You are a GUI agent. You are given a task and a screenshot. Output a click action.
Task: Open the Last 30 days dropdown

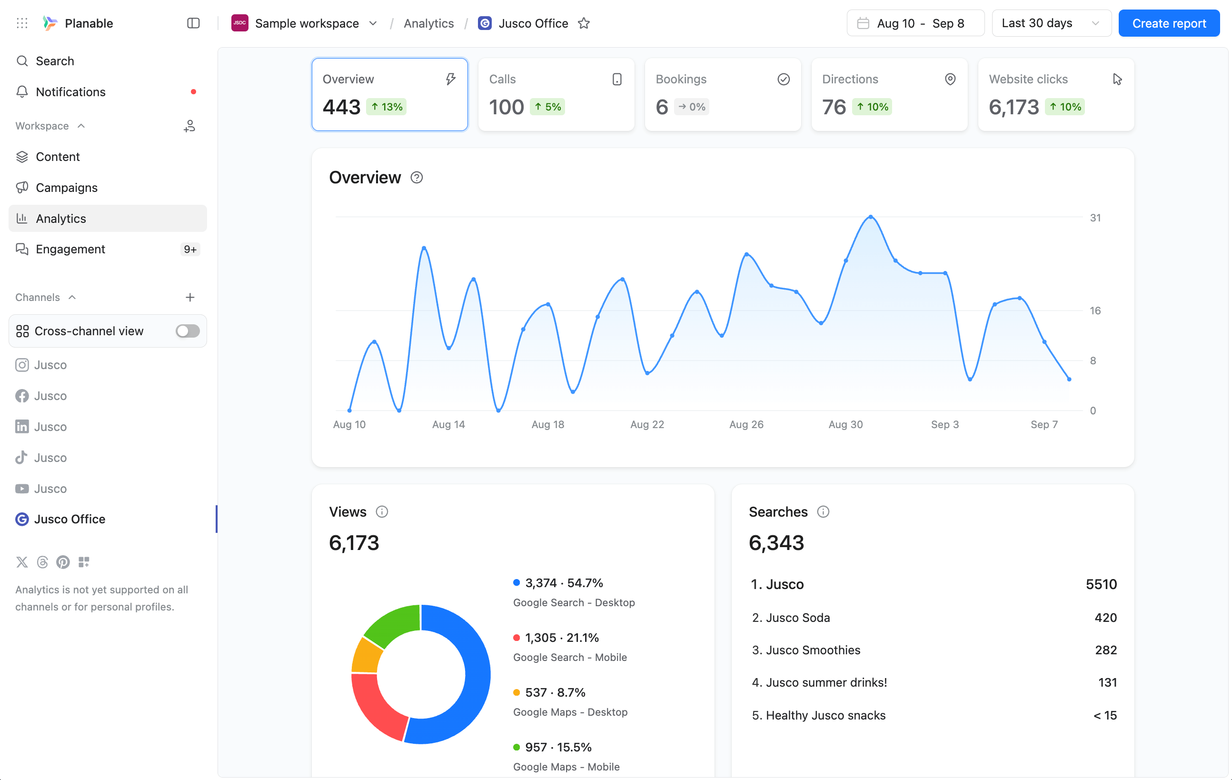pyautogui.click(x=1052, y=23)
